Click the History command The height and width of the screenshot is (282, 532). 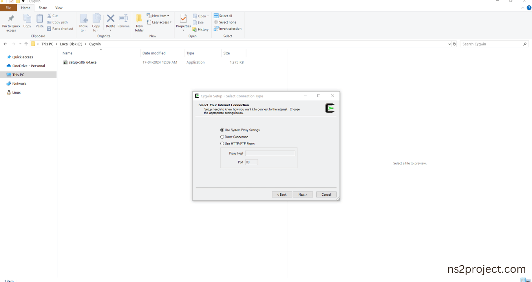pos(201,29)
